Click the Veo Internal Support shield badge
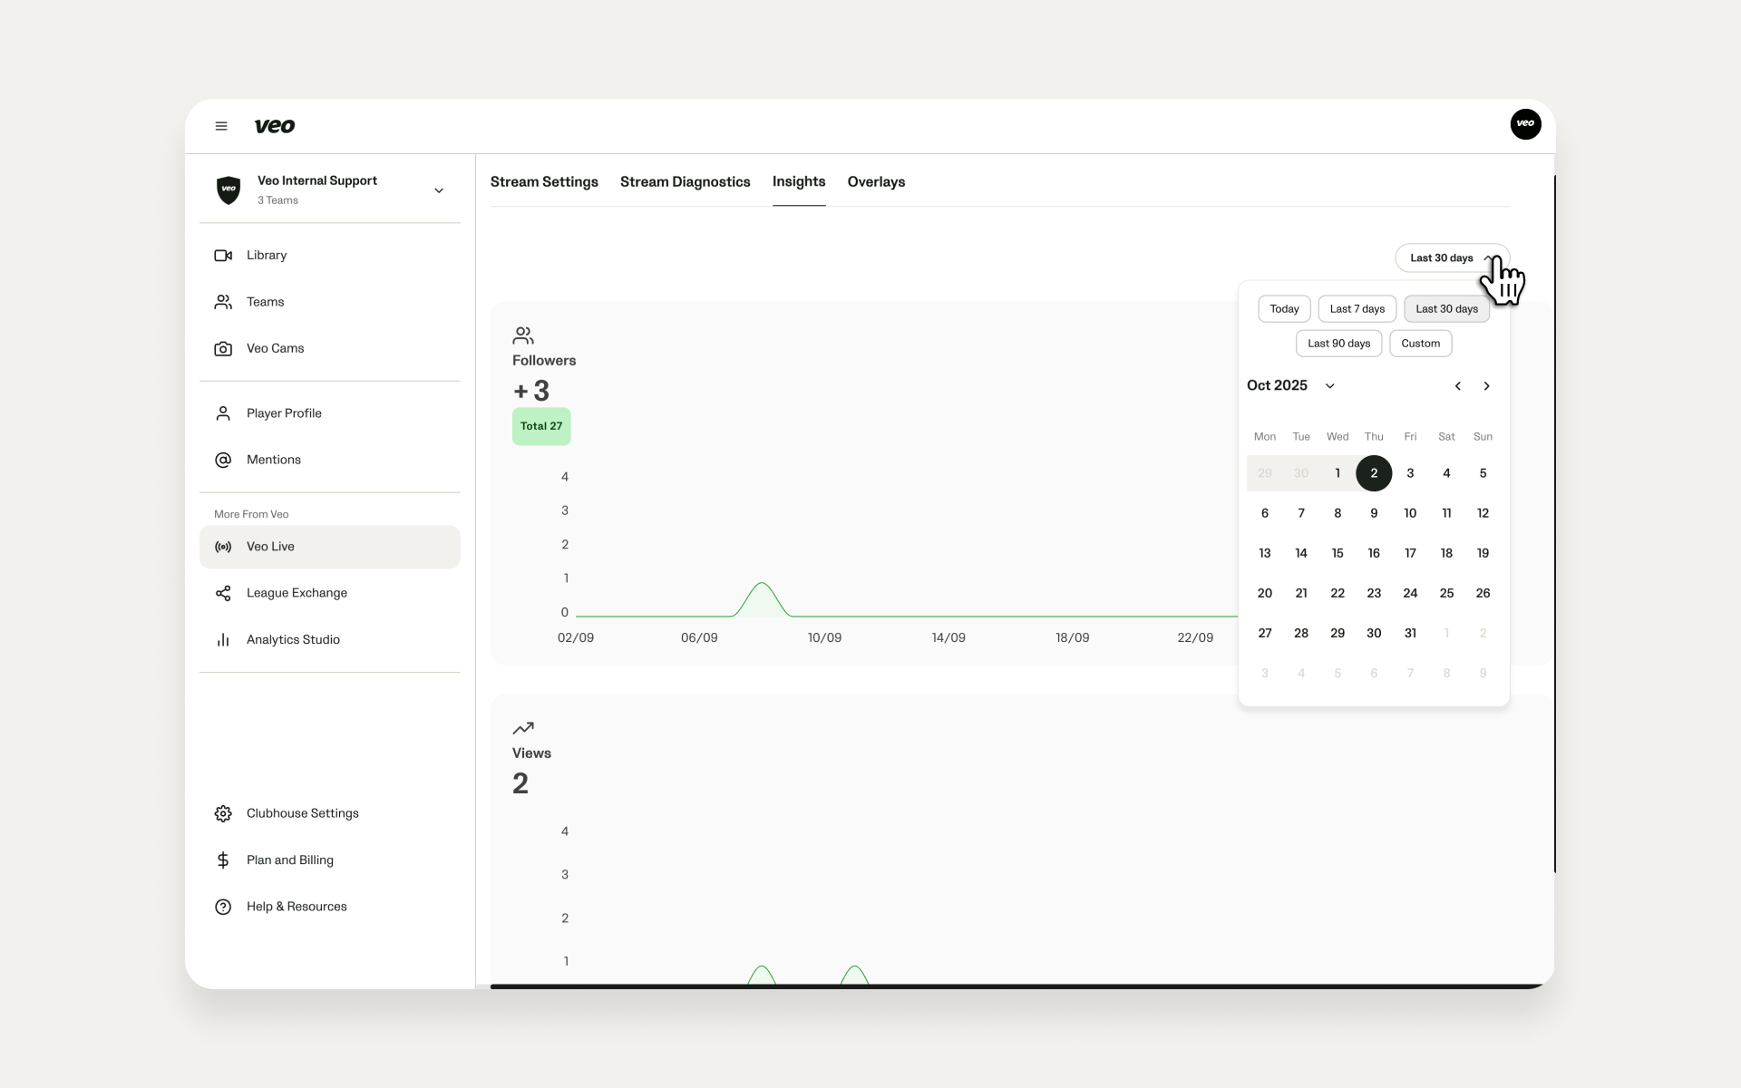Image resolution: width=1741 pixels, height=1088 pixels. [229, 189]
